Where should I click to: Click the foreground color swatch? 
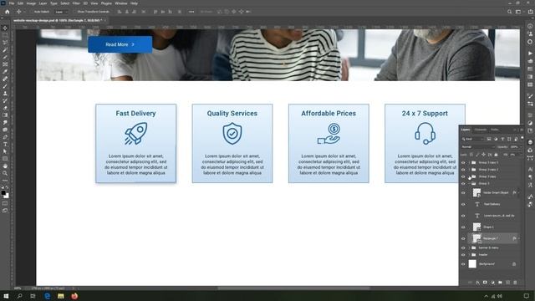(3, 193)
